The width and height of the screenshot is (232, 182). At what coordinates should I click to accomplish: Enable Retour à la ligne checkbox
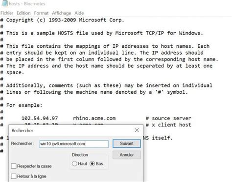click(14, 176)
